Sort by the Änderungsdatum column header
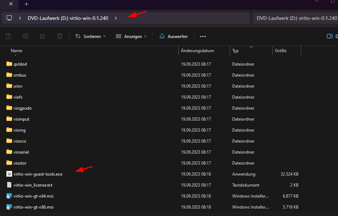Screen dimensions: 338x216 pos(197,51)
